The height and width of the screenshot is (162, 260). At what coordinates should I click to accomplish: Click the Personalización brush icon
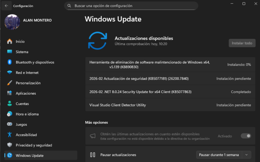(x=10, y=83)
